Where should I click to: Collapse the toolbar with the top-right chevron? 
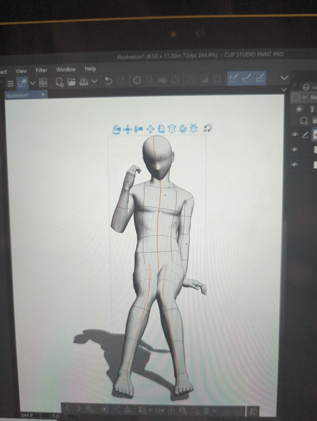(283, 79)
